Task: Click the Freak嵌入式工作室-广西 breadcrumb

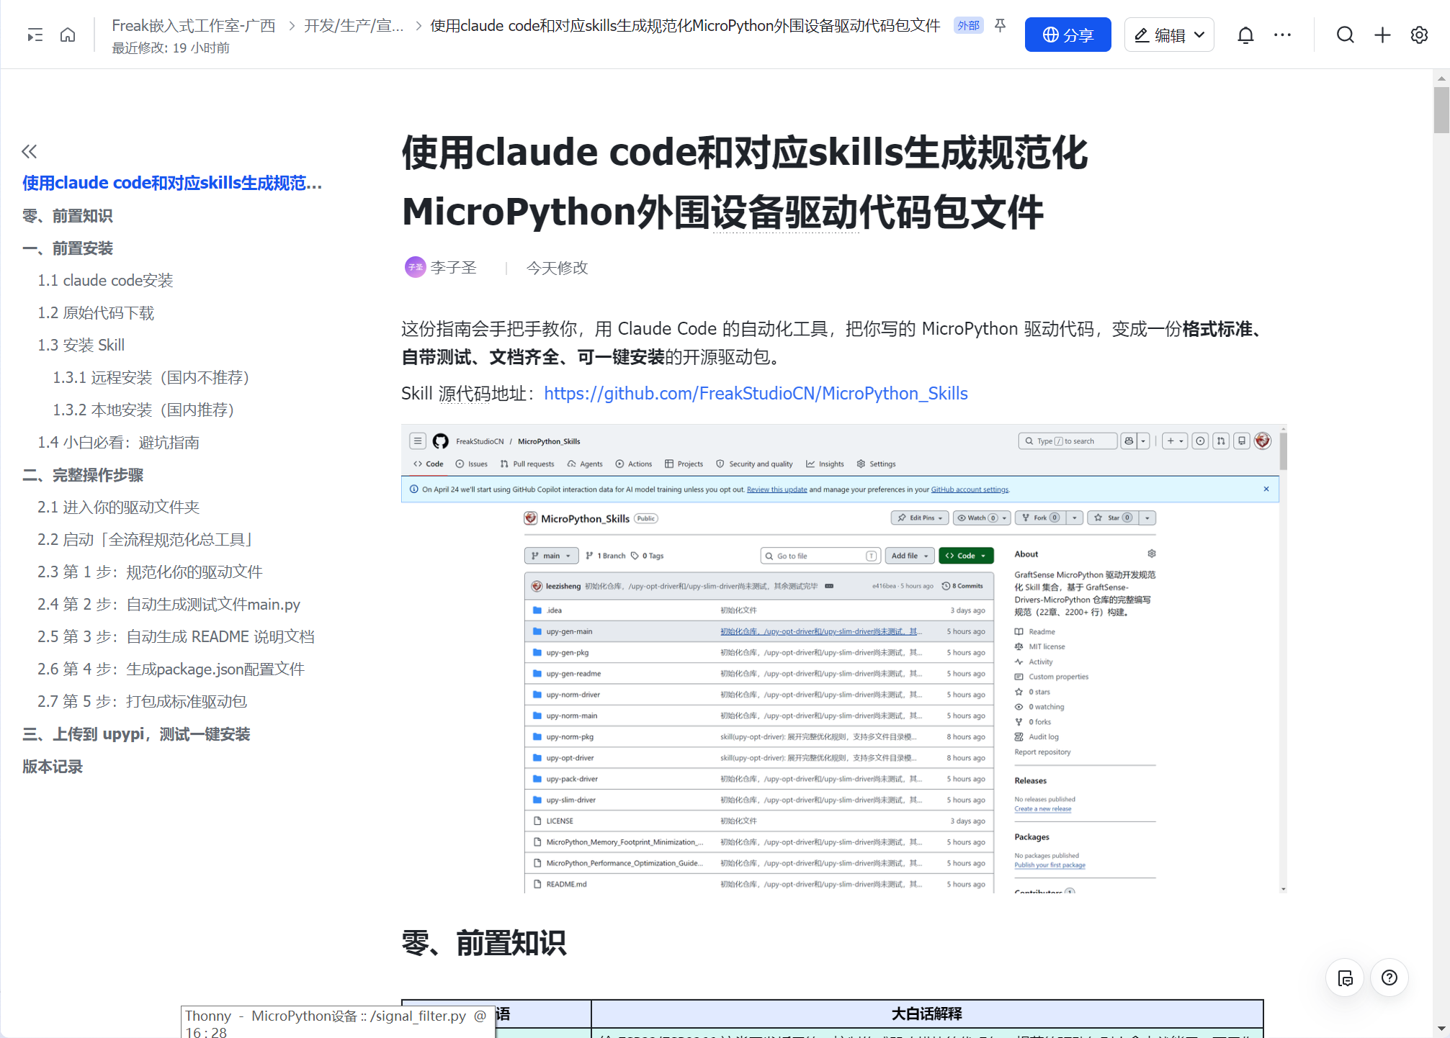Action: click(x=193, y=26)
